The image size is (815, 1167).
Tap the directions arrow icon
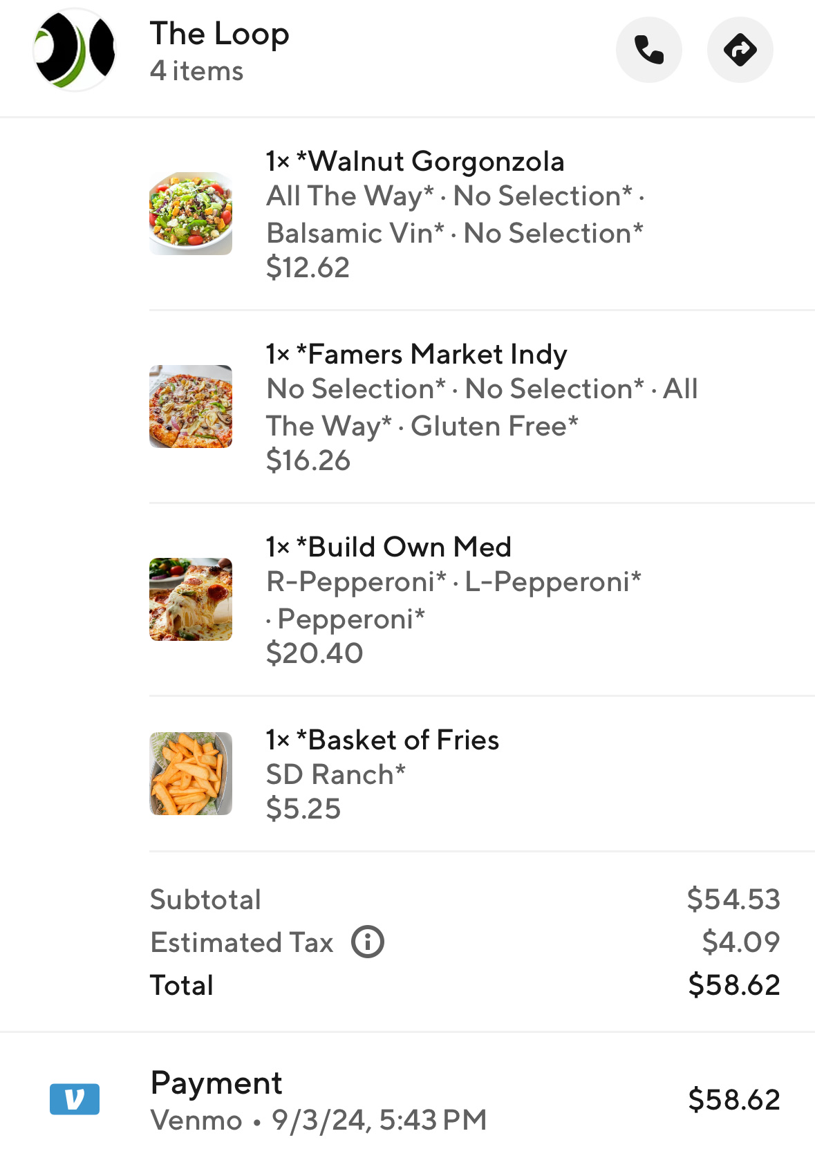coord(740,50)
